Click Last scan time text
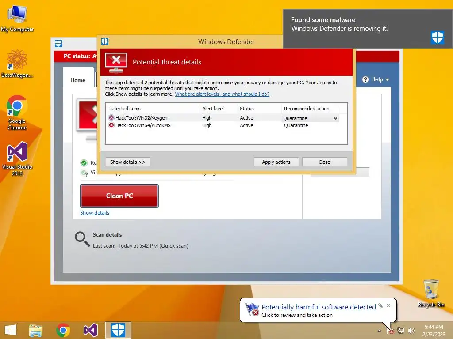 tap(140, 246)
